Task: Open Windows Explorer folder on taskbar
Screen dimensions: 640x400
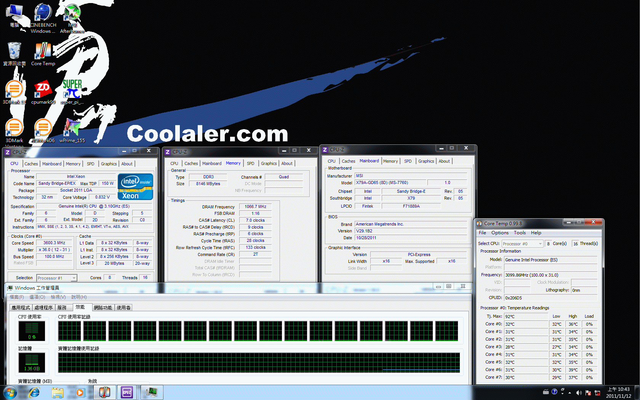Action: [x=58, y=392]
